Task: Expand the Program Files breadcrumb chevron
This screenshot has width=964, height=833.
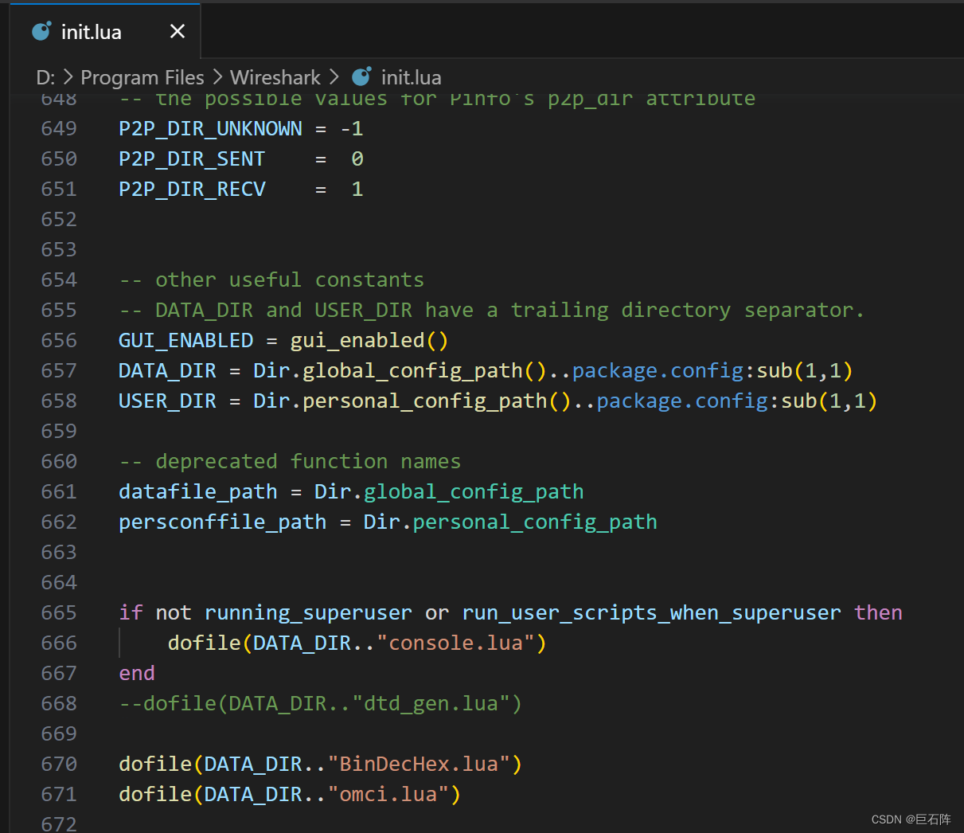Action: coord(217,76)
